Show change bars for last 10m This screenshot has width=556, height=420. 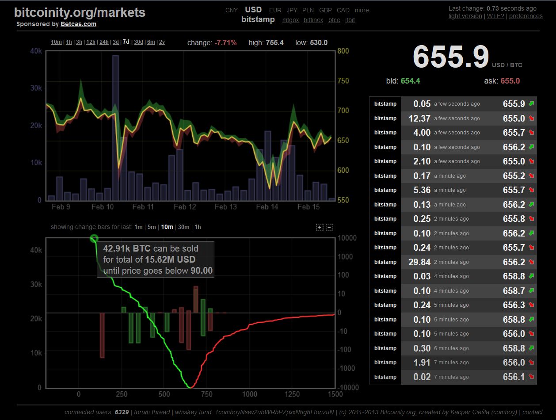pyautogui.click(x=167, y=227)
